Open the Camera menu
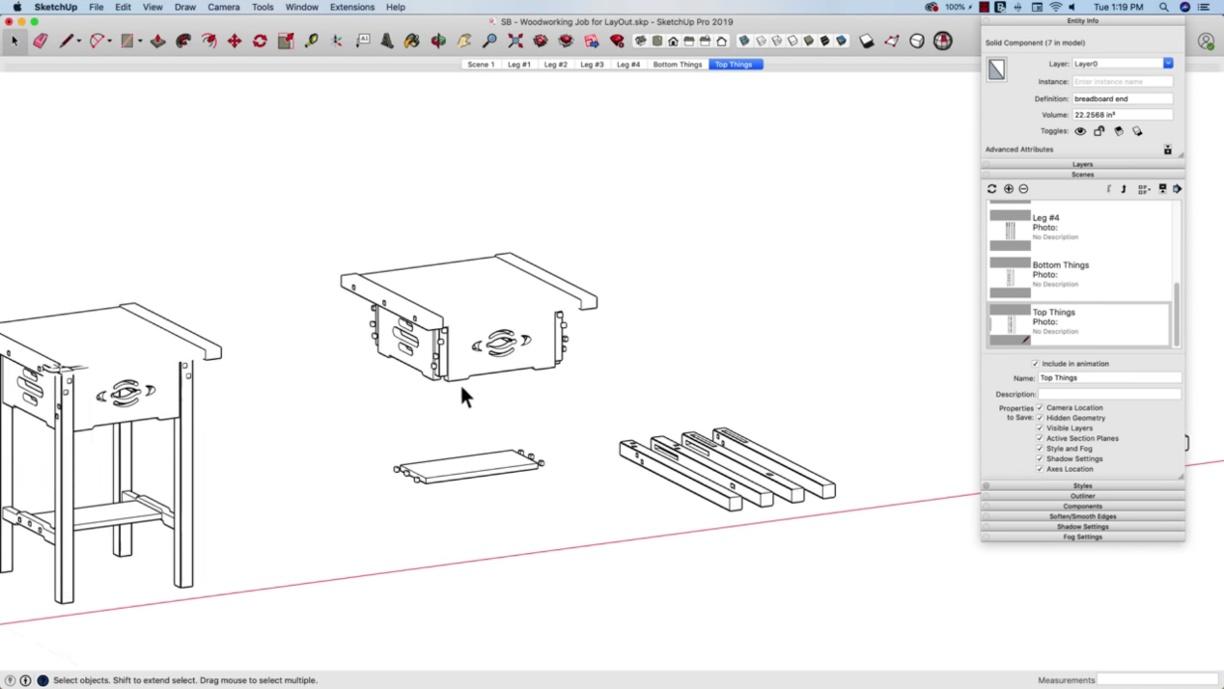 223,7
